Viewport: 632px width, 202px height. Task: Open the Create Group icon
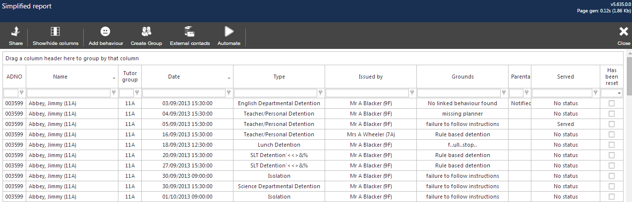[146, 32]
